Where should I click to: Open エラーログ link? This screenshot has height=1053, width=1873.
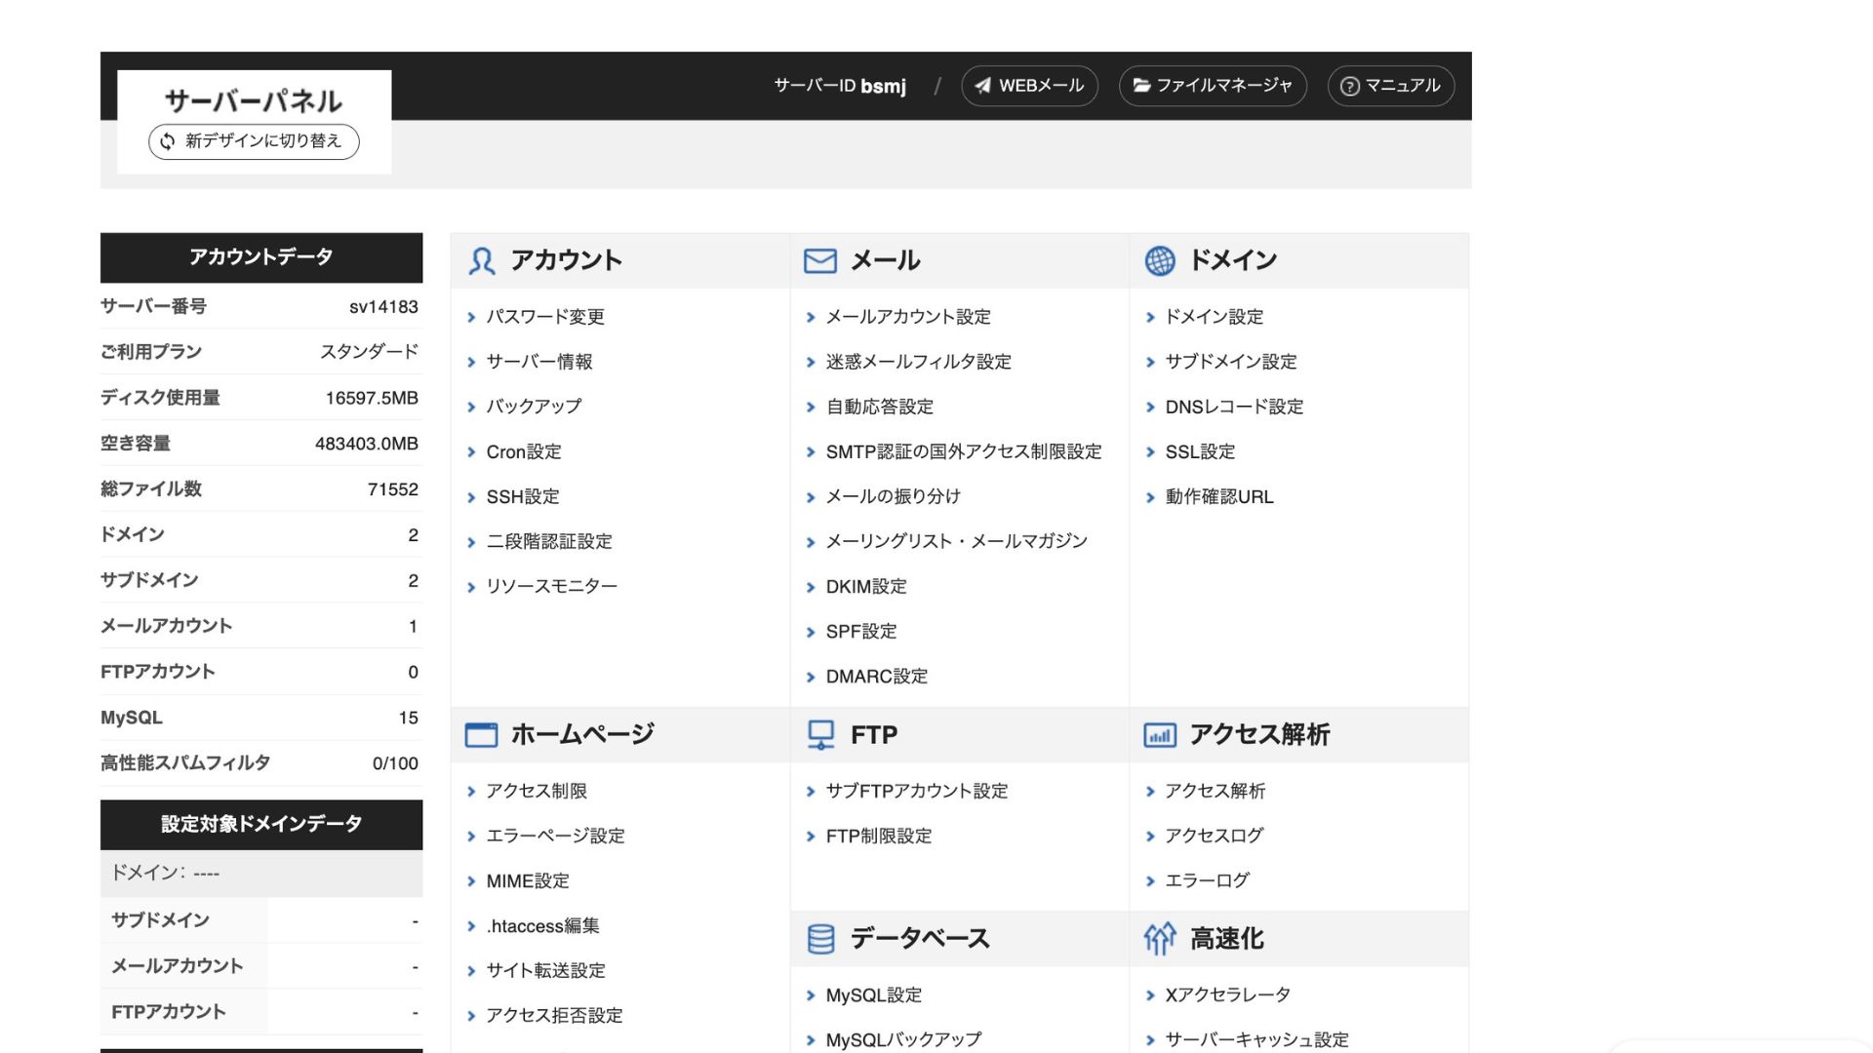click(x=1207, y=880)
